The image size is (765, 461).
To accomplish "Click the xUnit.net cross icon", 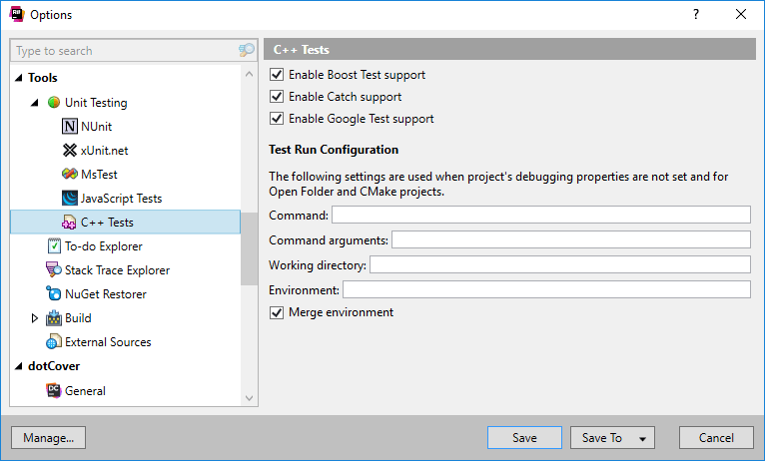I will point(69,150).
